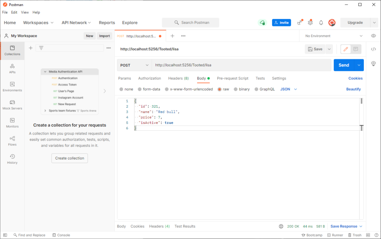Viewport: 381px width, 239px height.
Task: Click the cloud sync status icon
Action: tap(262, 23)
